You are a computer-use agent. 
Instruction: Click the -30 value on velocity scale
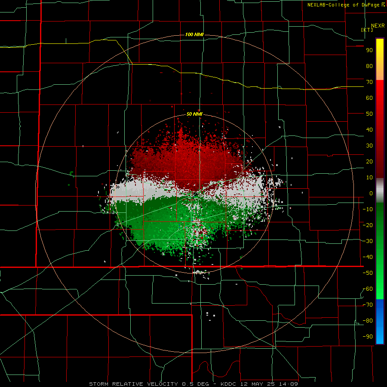[x=368, y=241]
